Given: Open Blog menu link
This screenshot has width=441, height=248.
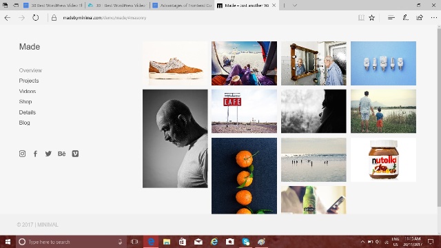Looking at the screenshot, I should click(24, 123).
